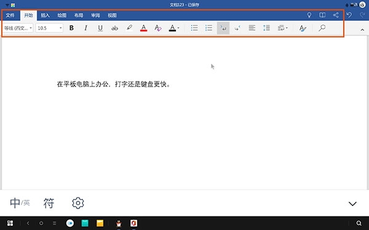Switch to the 插入 tab
The width and height of the screenshot is (369, 230).
(45, 15)
